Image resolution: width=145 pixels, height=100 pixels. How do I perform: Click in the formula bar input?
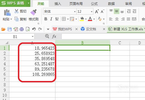coord(103,36)
